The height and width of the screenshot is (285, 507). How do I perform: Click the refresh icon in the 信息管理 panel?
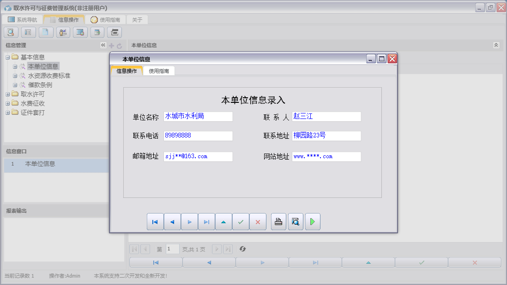pos(120,45)
